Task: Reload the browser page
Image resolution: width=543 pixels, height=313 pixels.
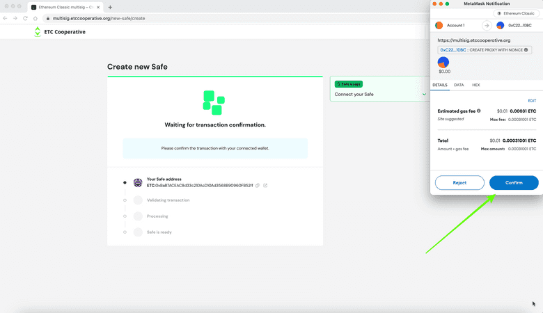Action: 26,18
